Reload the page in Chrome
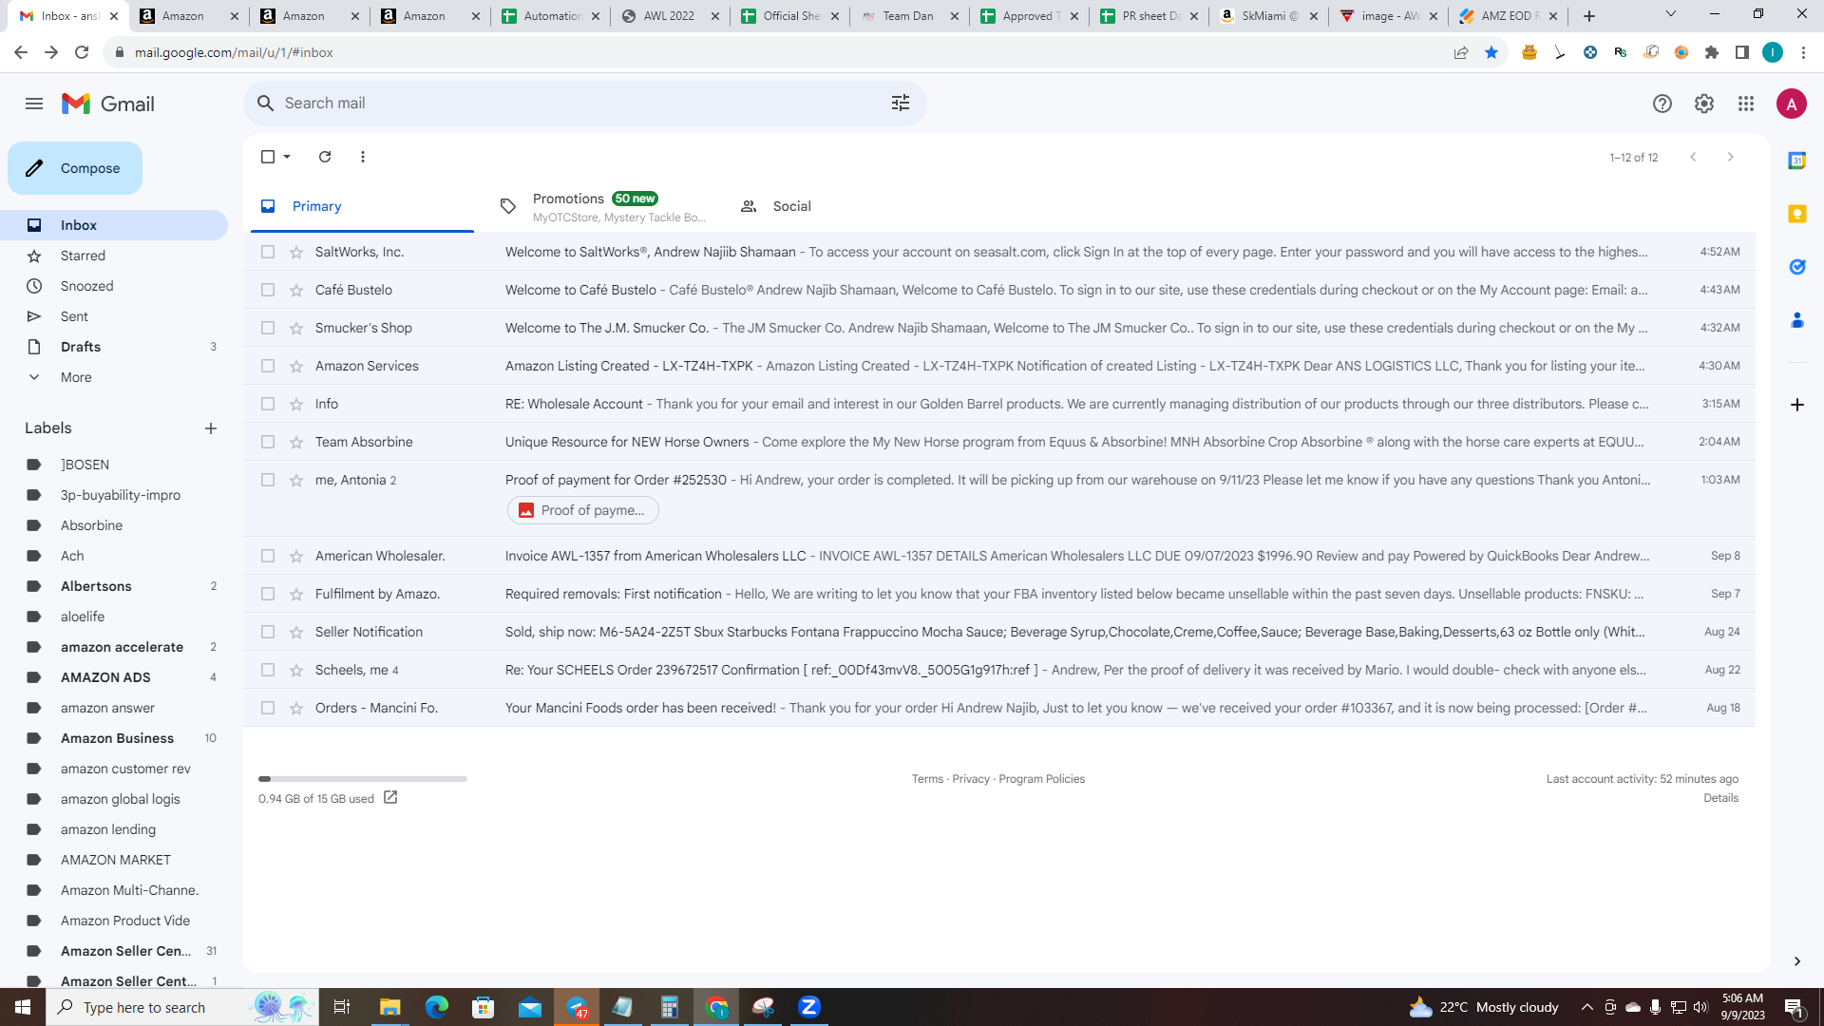1824x1026 pixels. point(82,52)
